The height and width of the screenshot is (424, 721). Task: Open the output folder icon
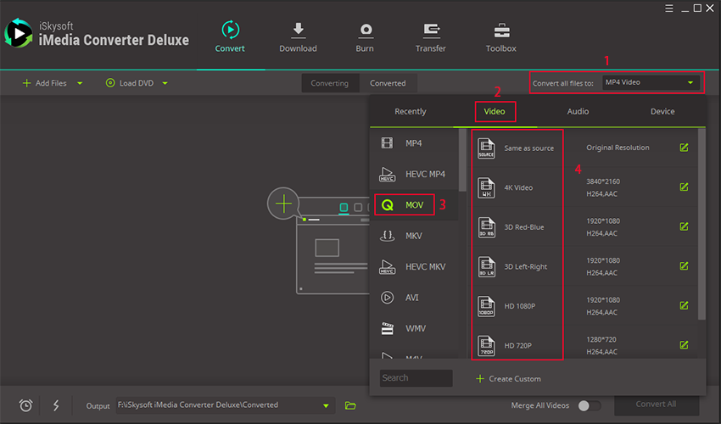tap(350, 405)
